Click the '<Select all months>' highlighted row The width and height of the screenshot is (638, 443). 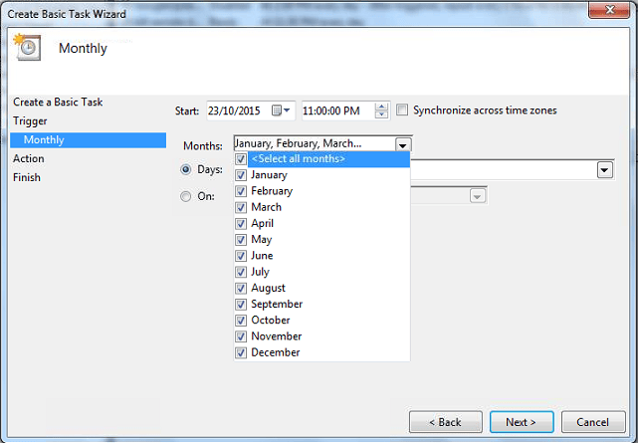point(328,159)
